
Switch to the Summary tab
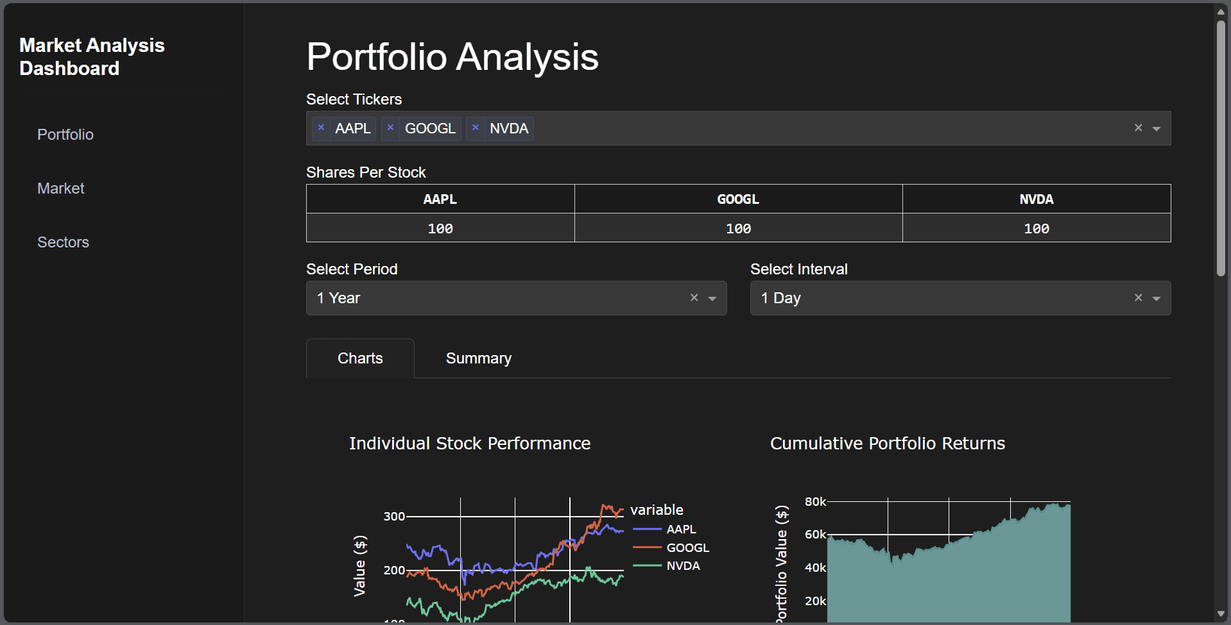coord(478,358)
